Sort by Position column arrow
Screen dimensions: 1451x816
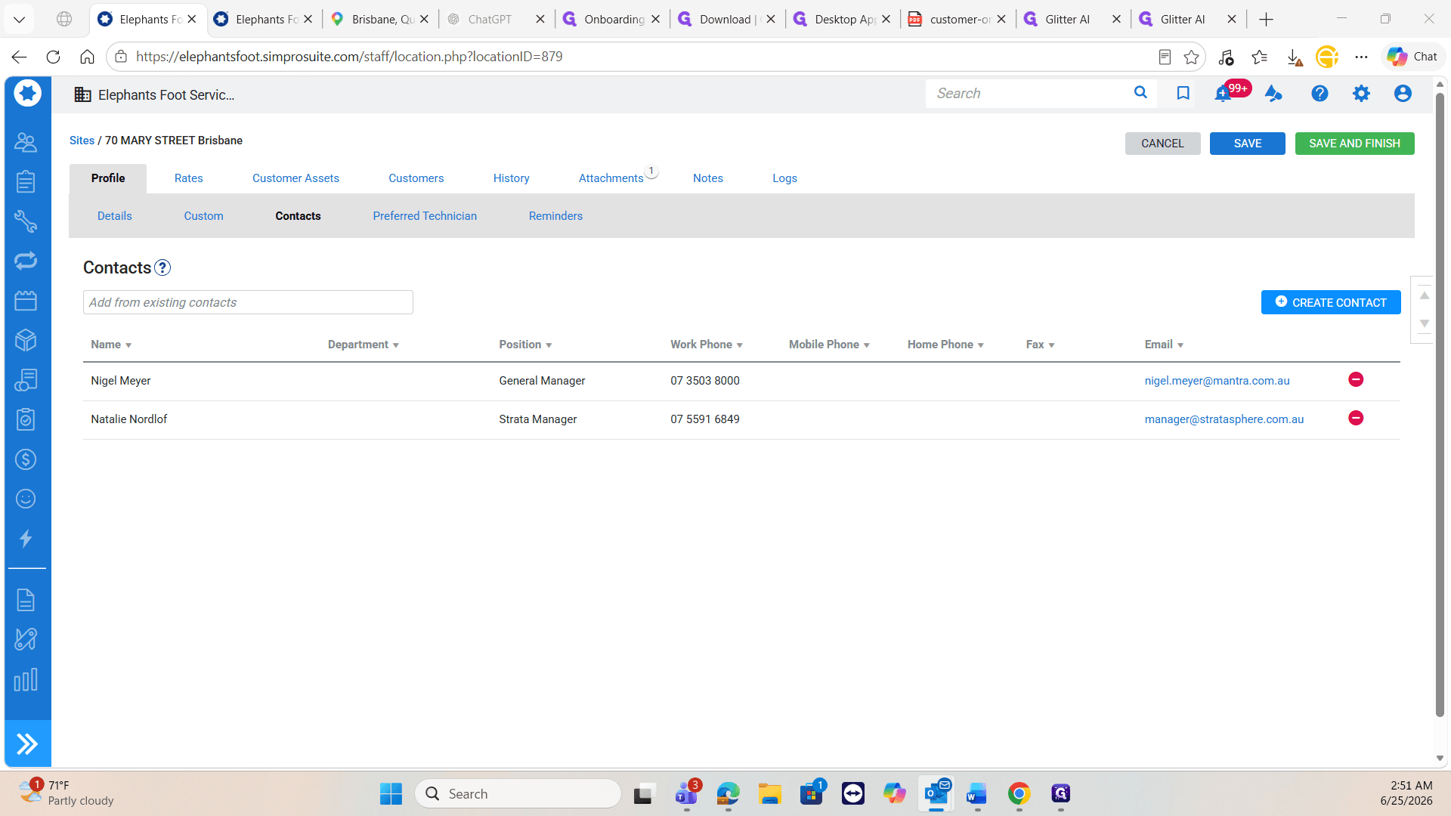point(549,345)
